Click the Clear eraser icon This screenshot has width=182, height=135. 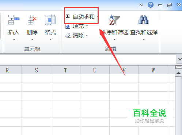(x=68, y=35)
